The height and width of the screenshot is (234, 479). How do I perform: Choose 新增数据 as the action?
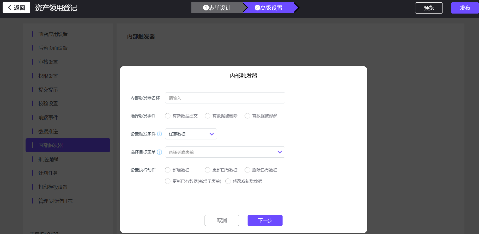click(168, 170)
